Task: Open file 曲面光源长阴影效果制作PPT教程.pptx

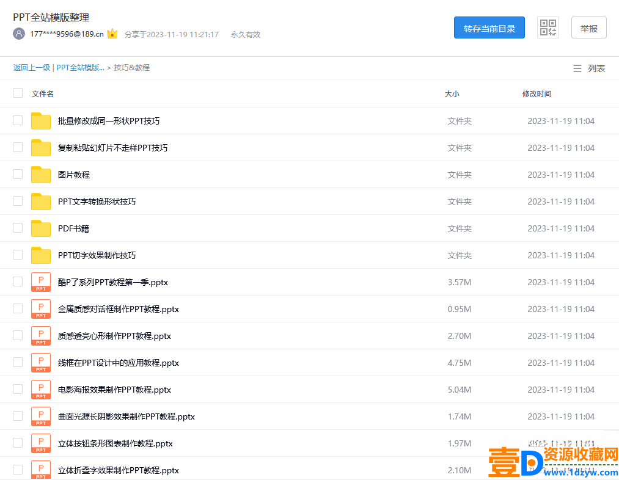Action: [126, 416]
